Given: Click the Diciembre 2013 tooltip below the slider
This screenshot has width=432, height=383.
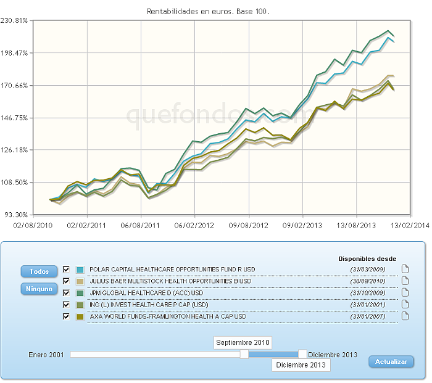Looking at the screenshot, I should pos(301,365).
